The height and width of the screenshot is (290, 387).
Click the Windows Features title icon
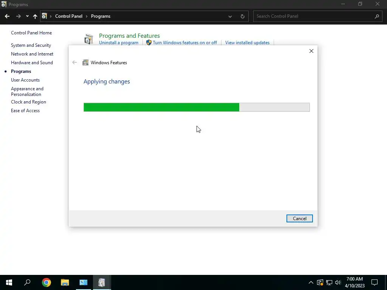[x=85, y=62]
